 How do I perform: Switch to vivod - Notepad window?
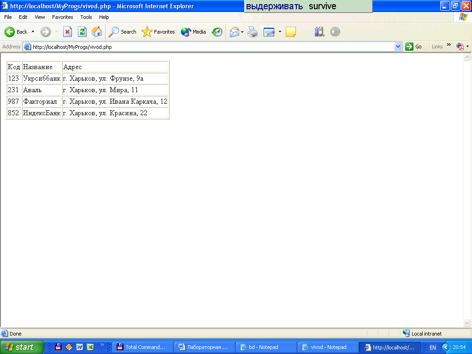pyautogui.click(x=328, y=347)
